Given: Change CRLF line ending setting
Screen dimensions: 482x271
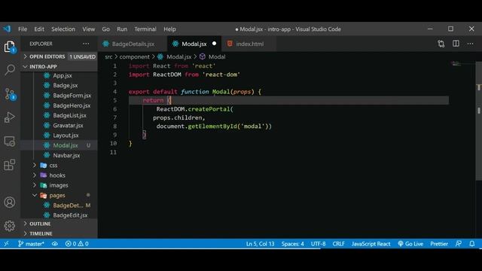Looking at the screenshot, I should point(338,244).
